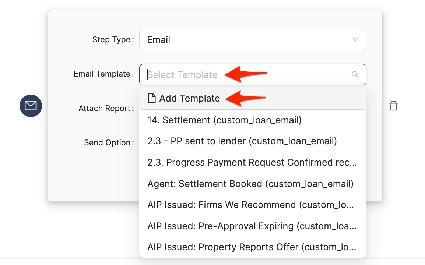Click the Email text in Step Type
The width and height of the screenshot is (425, 265).
(159, 40)
